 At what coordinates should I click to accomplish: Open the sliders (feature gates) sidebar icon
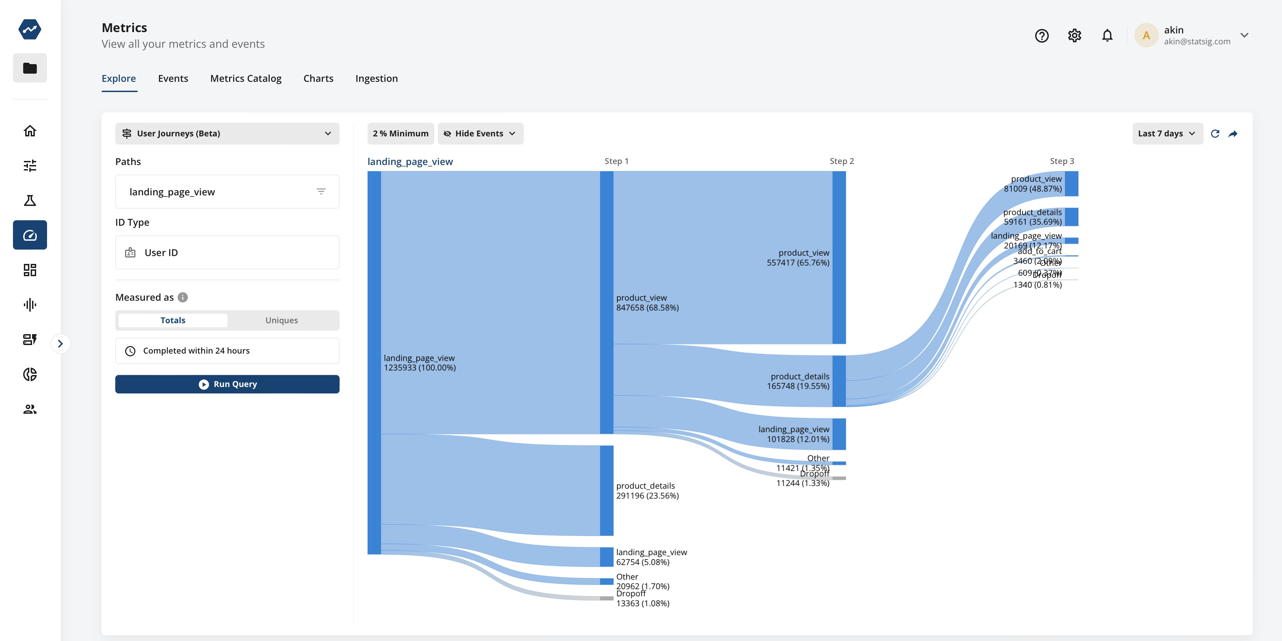pos(30,165)
